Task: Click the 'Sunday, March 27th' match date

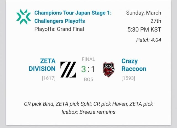Action: (x=144, y=17)
